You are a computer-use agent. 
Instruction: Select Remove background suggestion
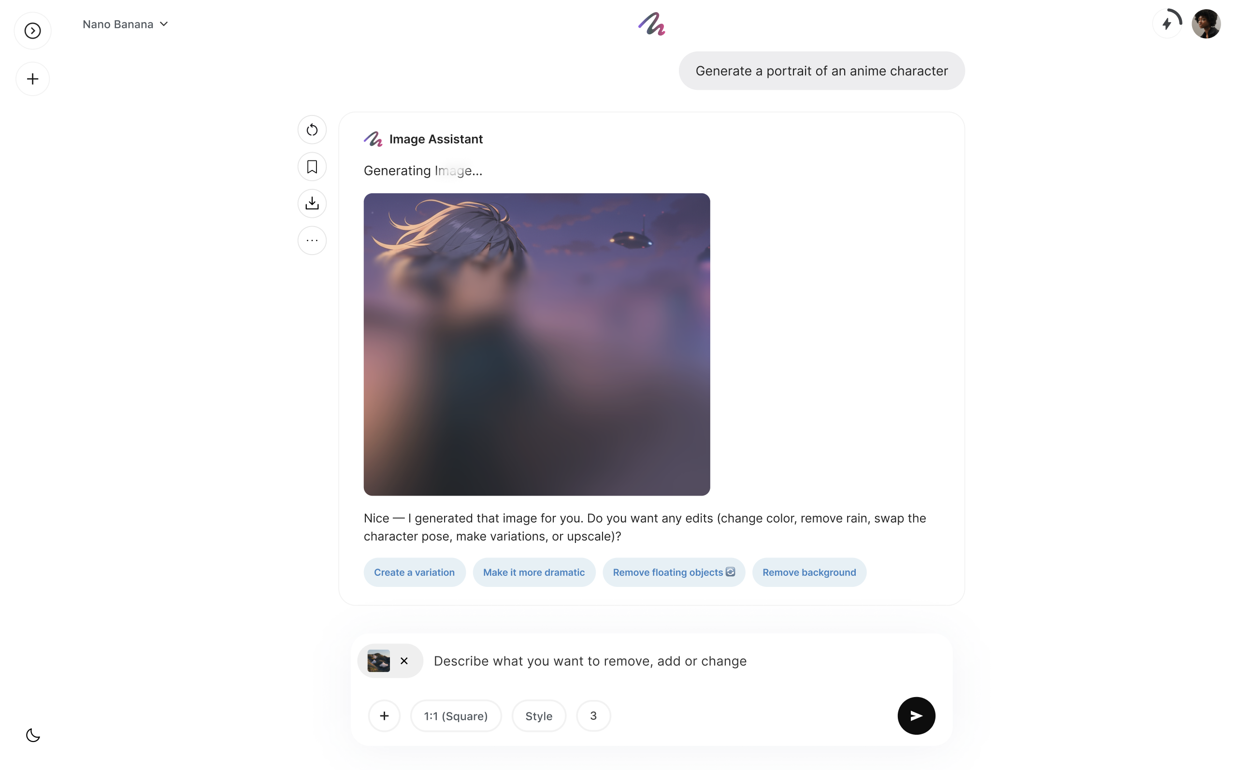[x=809, y=572]
